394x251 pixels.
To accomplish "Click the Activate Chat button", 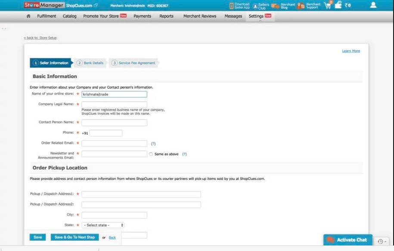I will click(347, 240).
